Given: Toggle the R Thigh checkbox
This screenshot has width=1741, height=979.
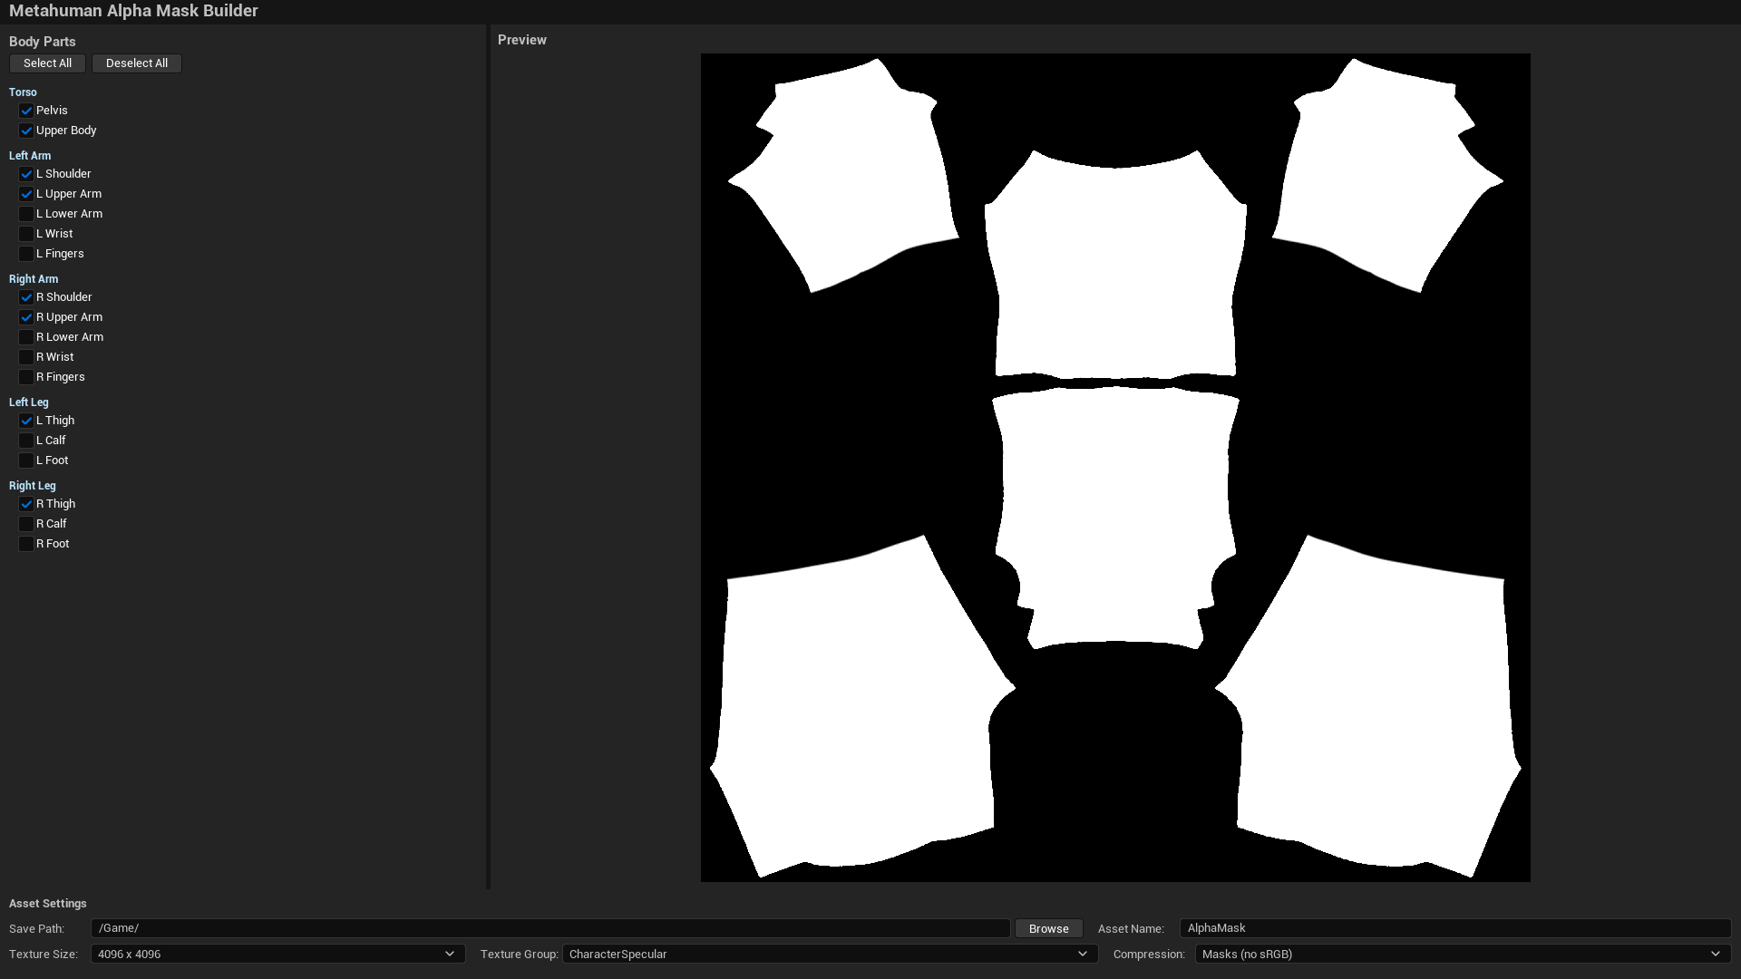Looking at the screenshot, I should tap(26, 504).
